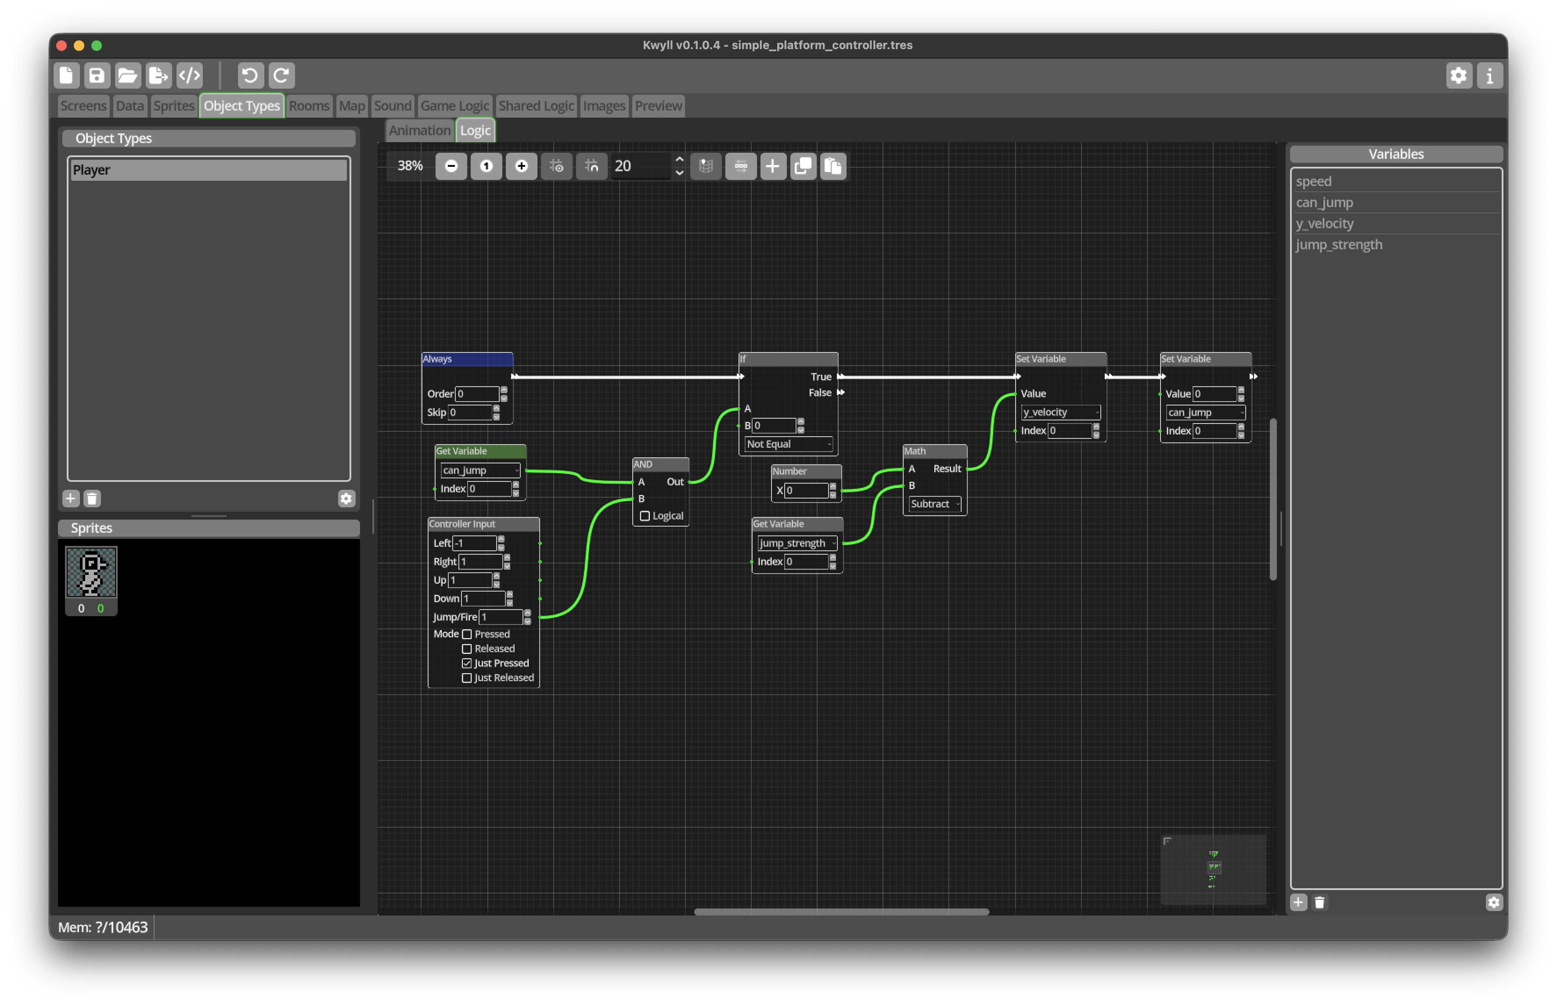Switch to the Game Logic tab
Image resolution: width=1557 pixels, height=1005 pixels.
(x=454, y=106)
